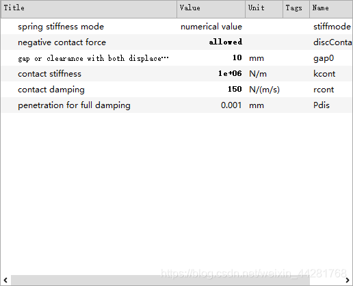Open the spring stiffness mode value dropdown
Image resolution: width=353 pixels, height=286 pixels.
pyautogui.click(x=211, y=27)
